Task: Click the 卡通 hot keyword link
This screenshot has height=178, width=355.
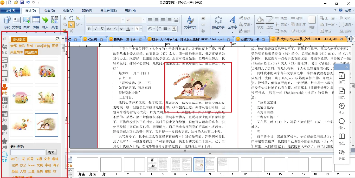Action: tap(39, 159)
